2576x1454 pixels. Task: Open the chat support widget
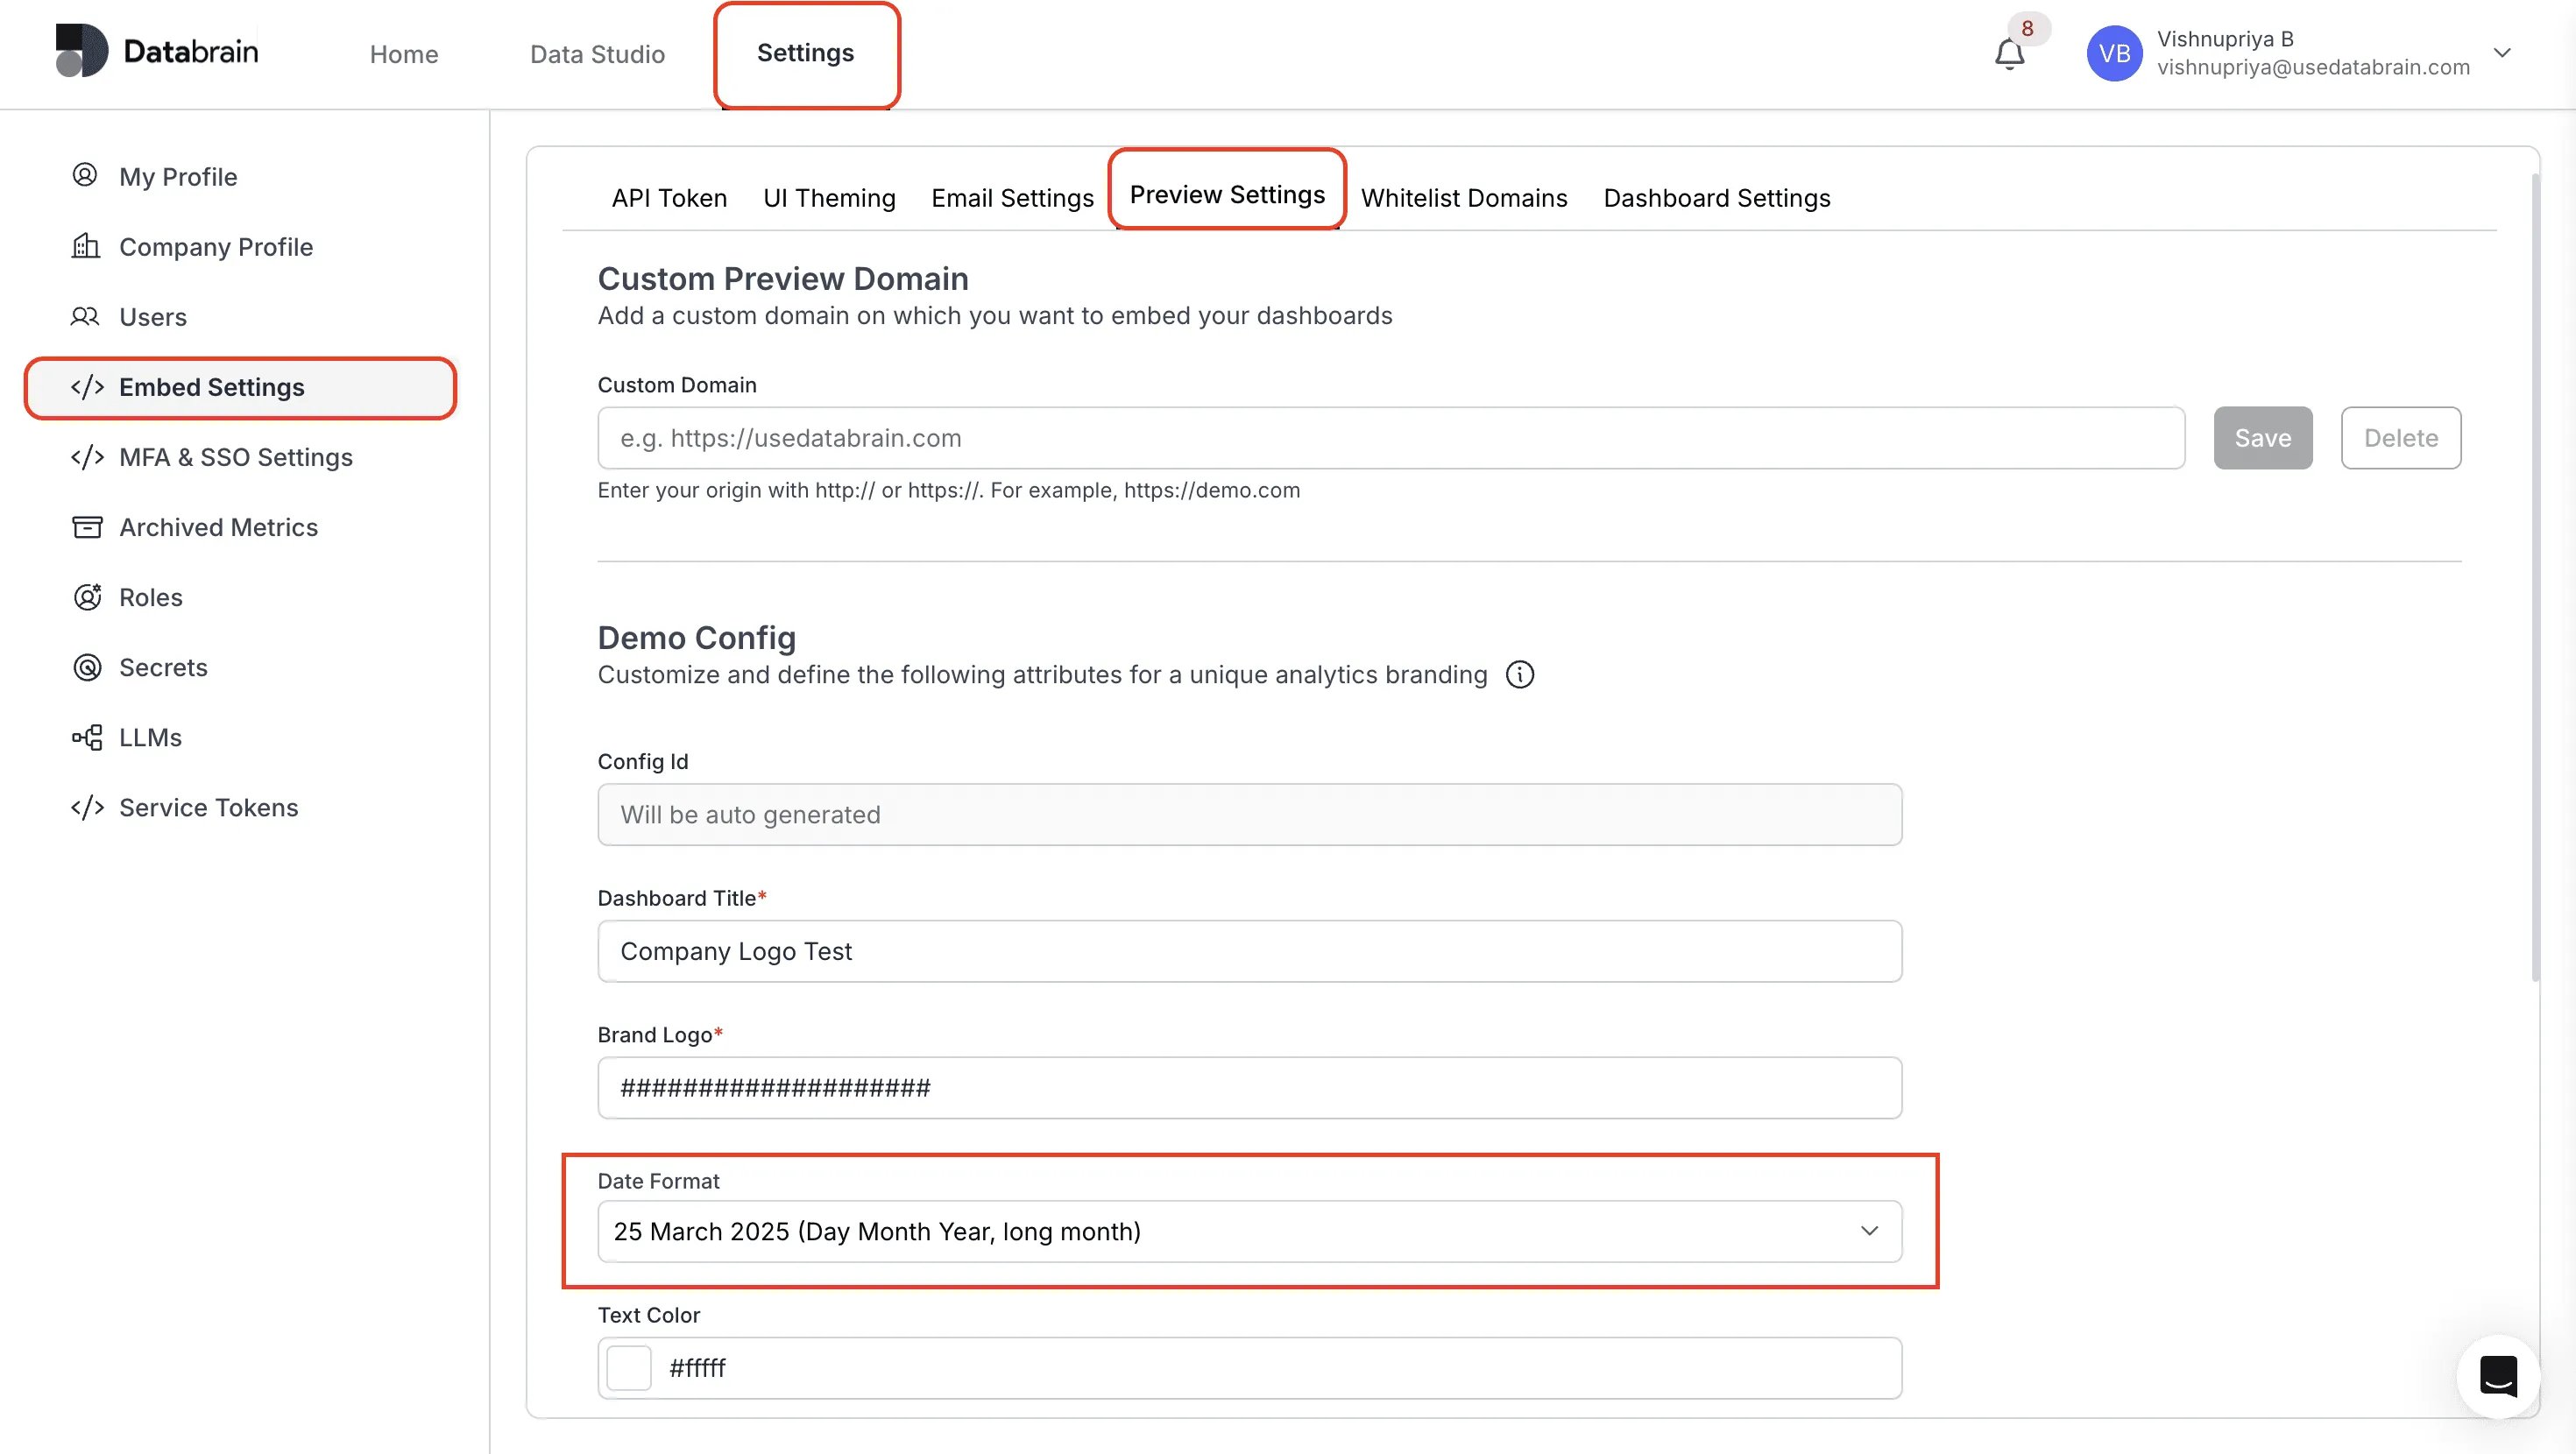pos(2498,1377)
